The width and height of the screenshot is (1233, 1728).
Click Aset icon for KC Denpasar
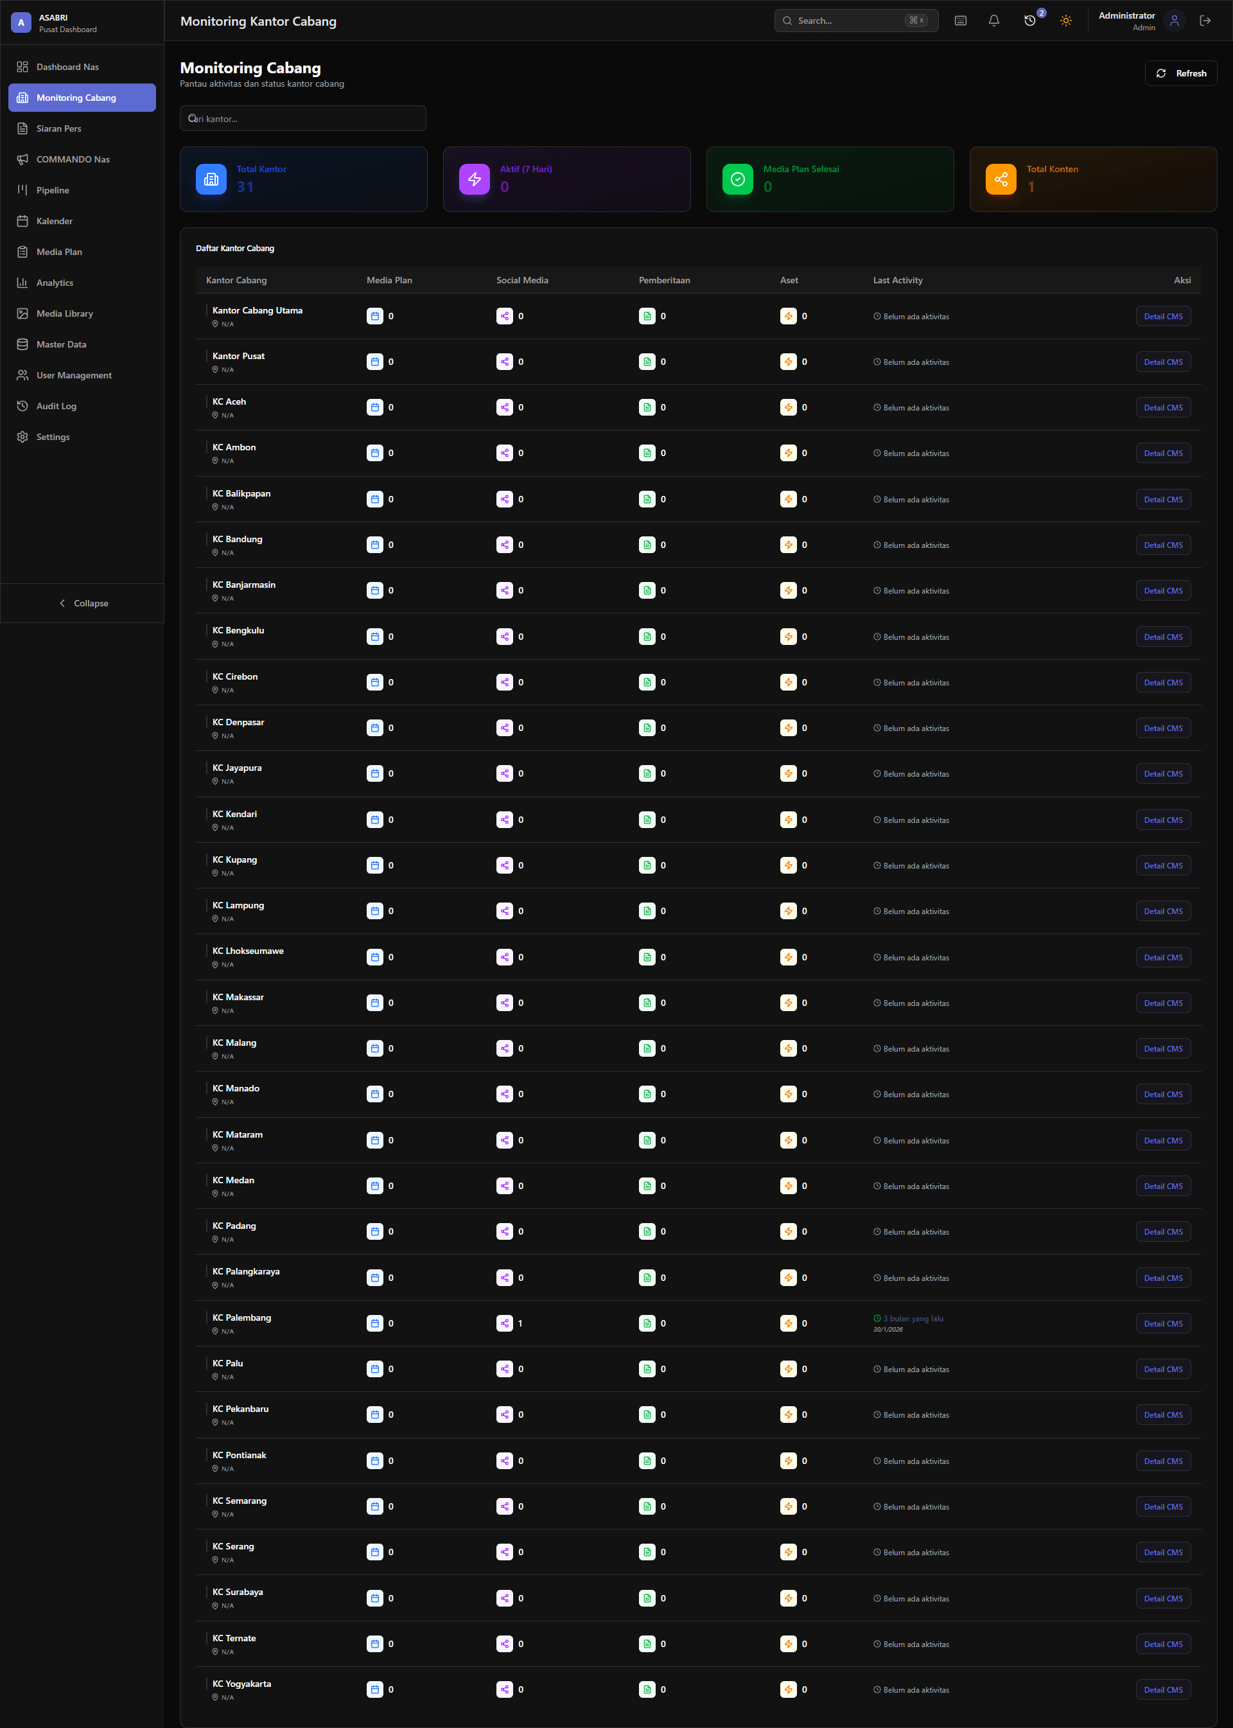tap(788, 728)
